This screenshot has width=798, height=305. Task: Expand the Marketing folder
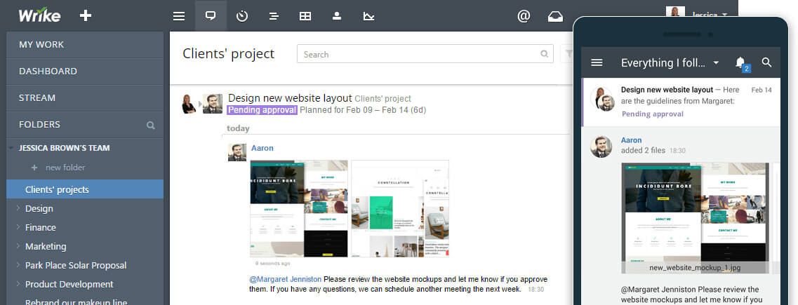pyautogui.click(x=18, y=246)
